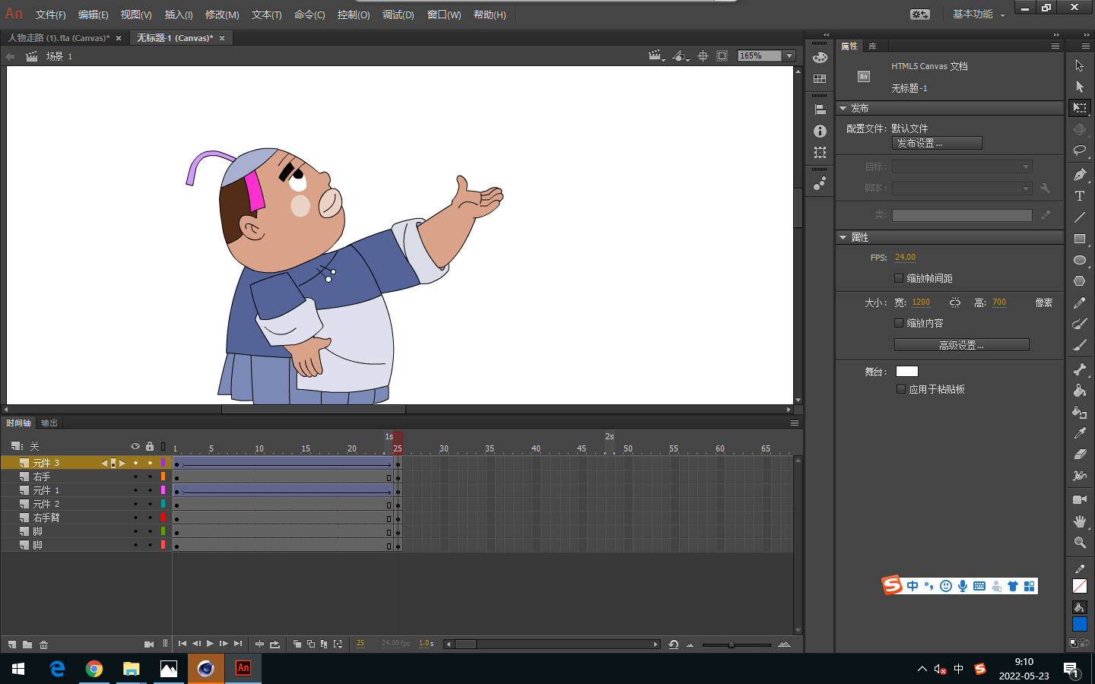This screenshot has height=684, width=1095.
Task: Open the white stage color swatch
Action: 906,372
